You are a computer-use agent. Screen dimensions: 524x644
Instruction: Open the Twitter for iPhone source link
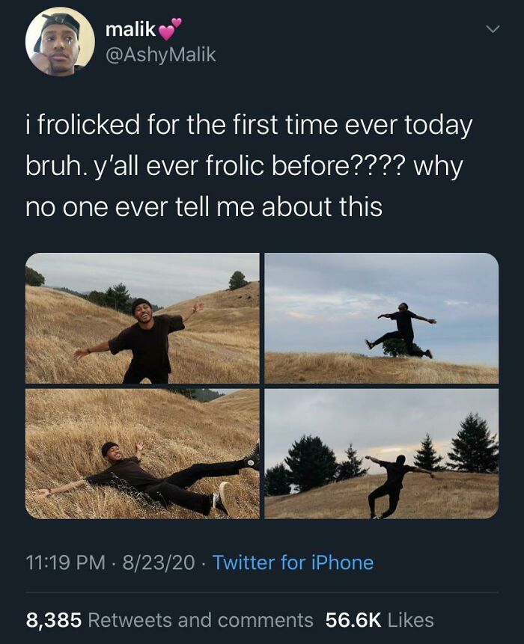coord(293,562)
